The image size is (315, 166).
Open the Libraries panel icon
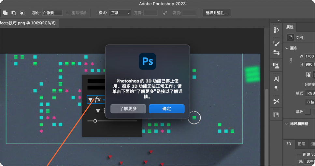coord(276,115)
